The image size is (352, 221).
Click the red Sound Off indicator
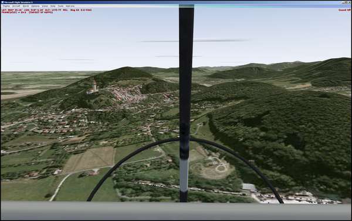(344, 10)
